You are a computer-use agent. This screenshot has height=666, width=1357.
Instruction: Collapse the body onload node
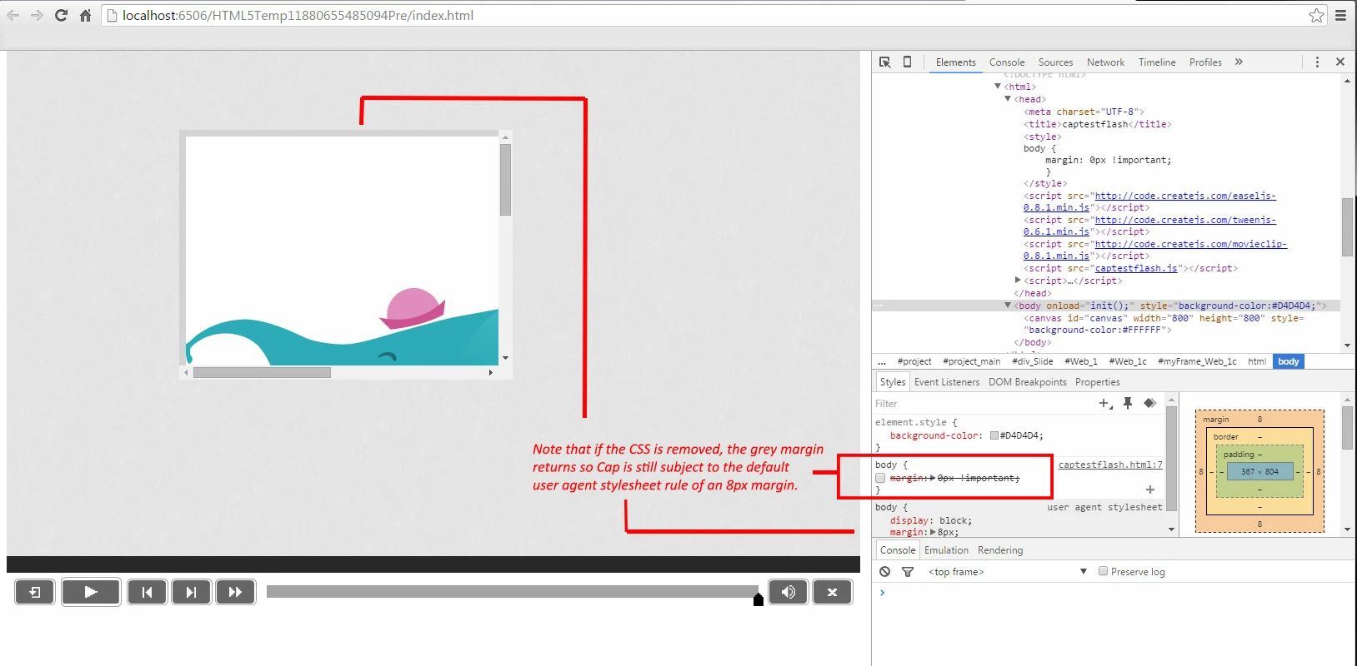1008,306
